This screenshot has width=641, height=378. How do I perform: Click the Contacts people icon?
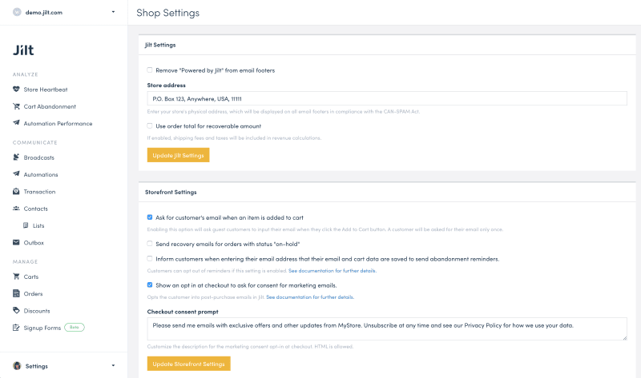click(16, 208)
